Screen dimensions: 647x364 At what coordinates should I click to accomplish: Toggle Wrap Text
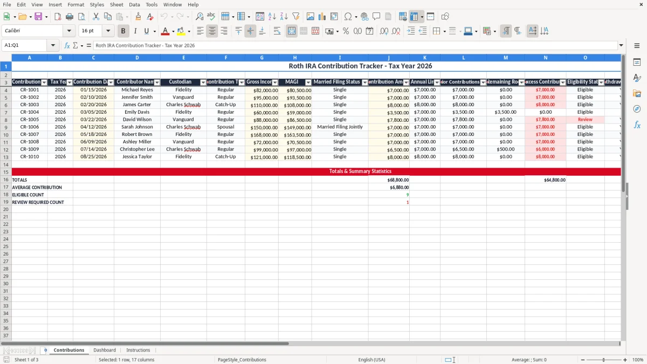point(277,31)
